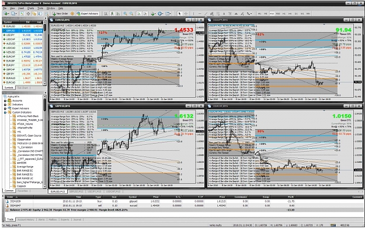Open the Tools menu

(x=40, y=8)
